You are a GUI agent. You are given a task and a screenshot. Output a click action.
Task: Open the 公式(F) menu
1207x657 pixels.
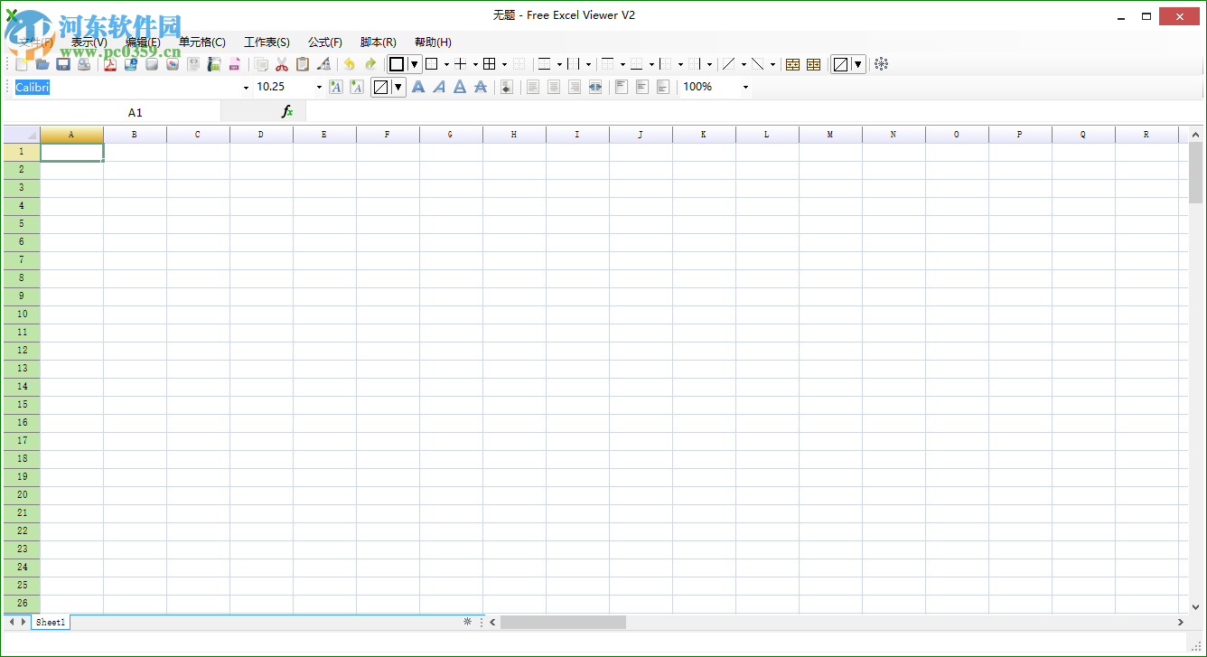tap(324, 42)
